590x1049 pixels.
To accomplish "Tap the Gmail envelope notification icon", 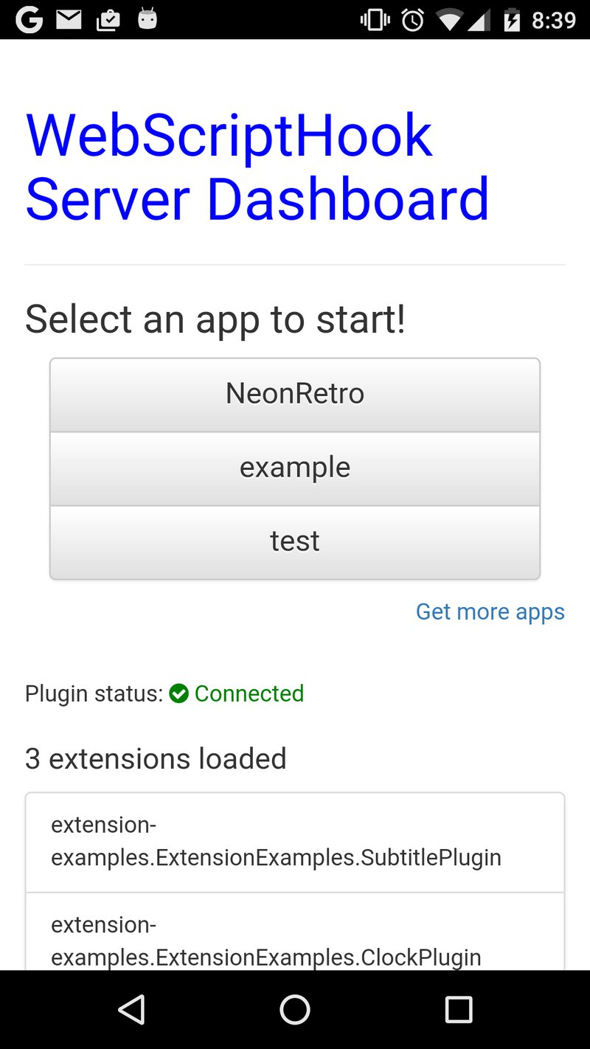I will [x=69, y=19].
